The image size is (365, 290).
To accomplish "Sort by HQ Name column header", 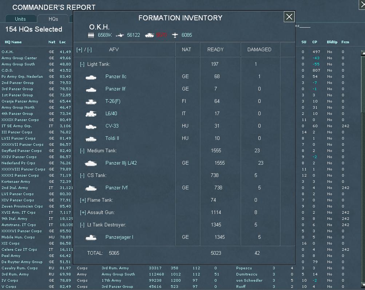I will 13,42.
